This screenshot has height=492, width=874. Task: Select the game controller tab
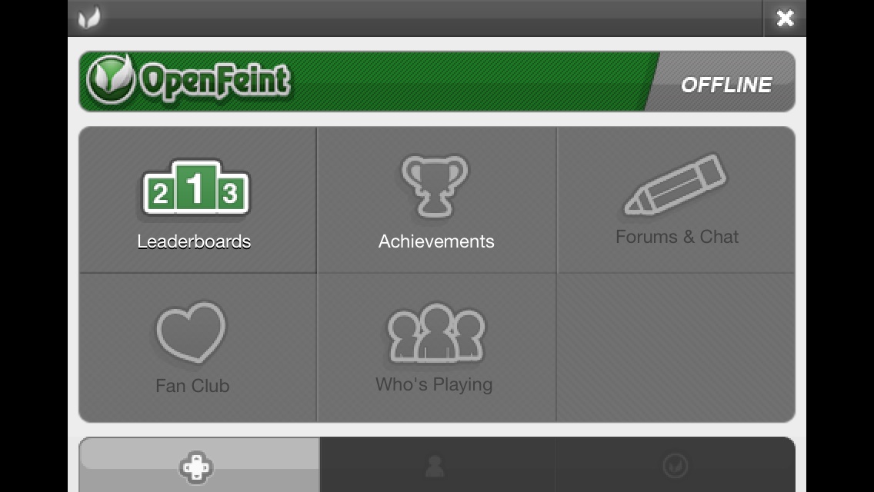(x=199, y=464)
